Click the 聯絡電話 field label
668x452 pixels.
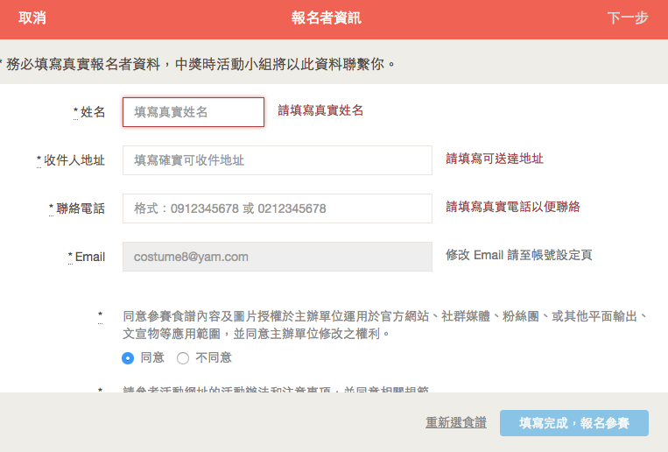[81, 208]
